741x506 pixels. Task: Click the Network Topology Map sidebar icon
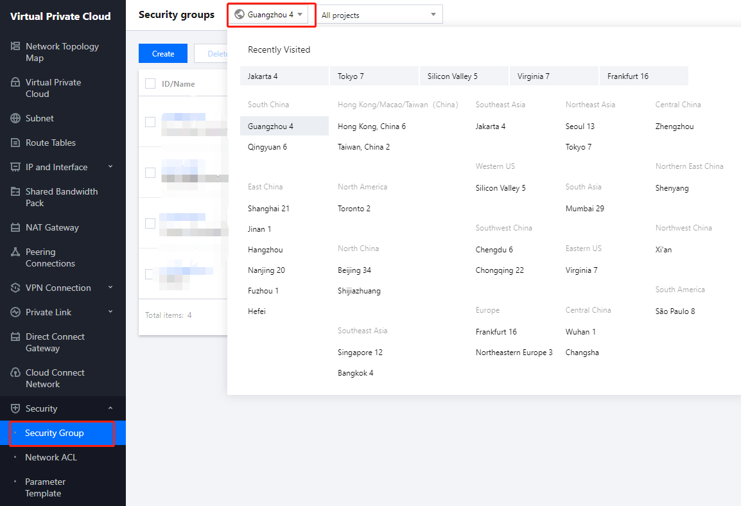[x=15, y=46]
